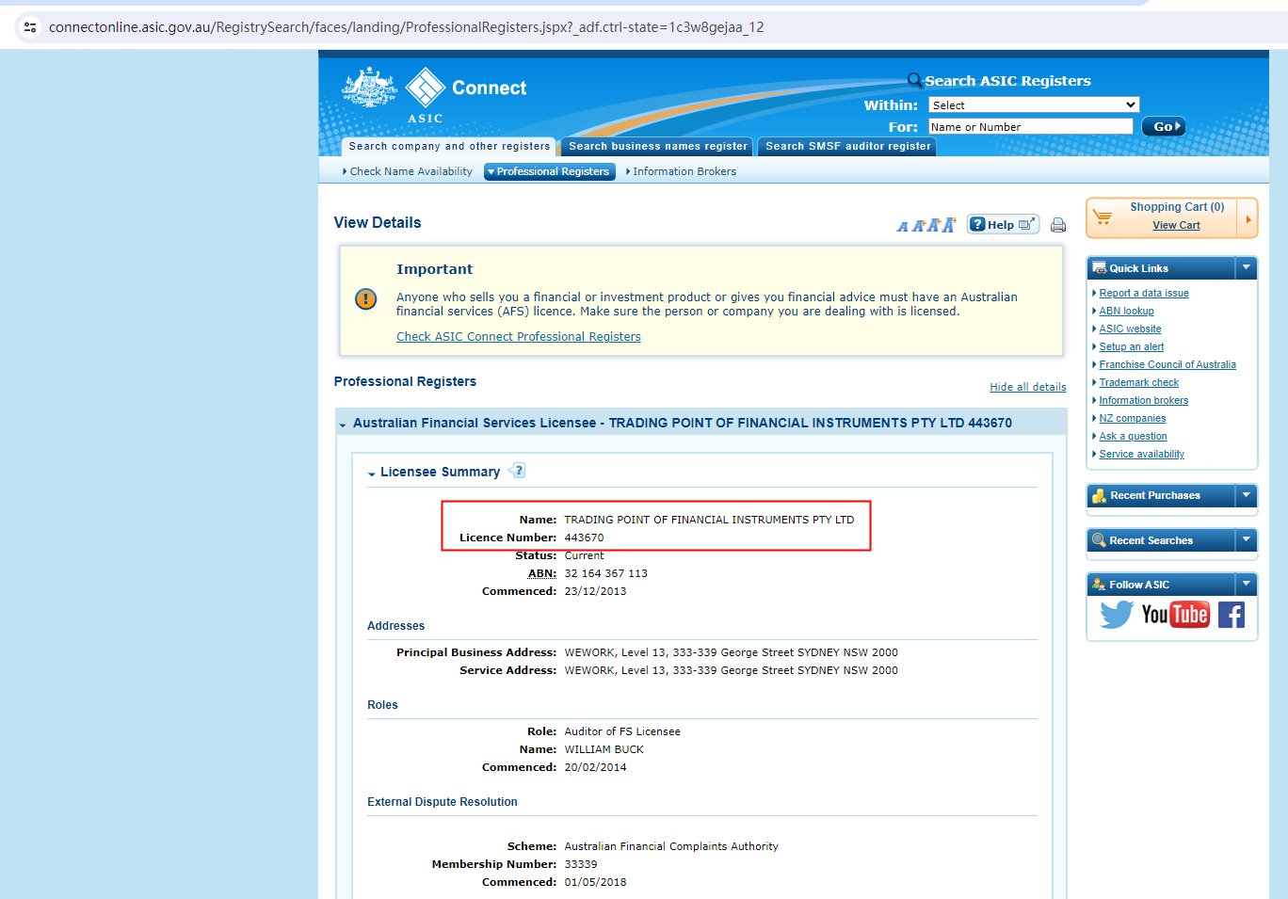1288x899 pixels.
Task: Collapse the Quick Links panel arrow
Action: tap(1247, 268)
